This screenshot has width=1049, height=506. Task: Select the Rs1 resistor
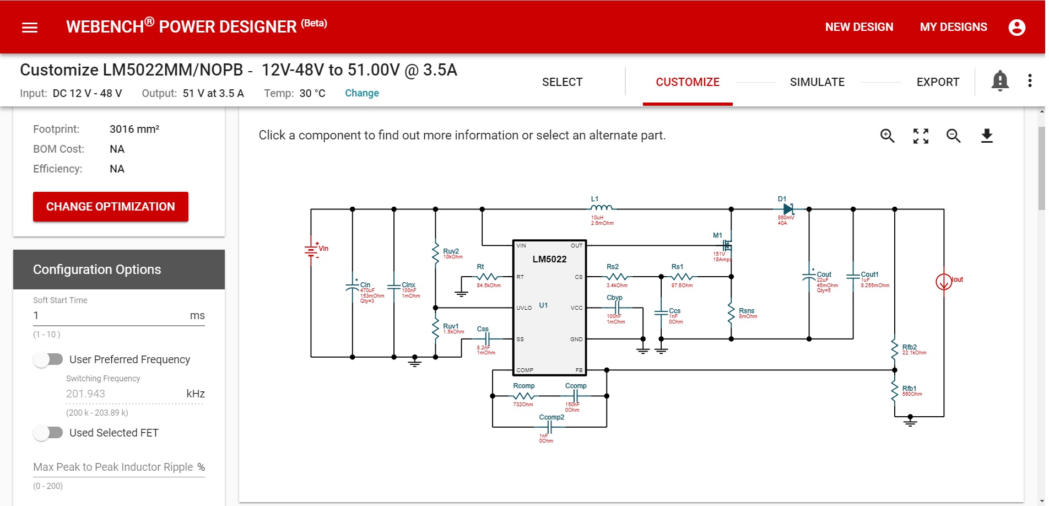point(682,277)
